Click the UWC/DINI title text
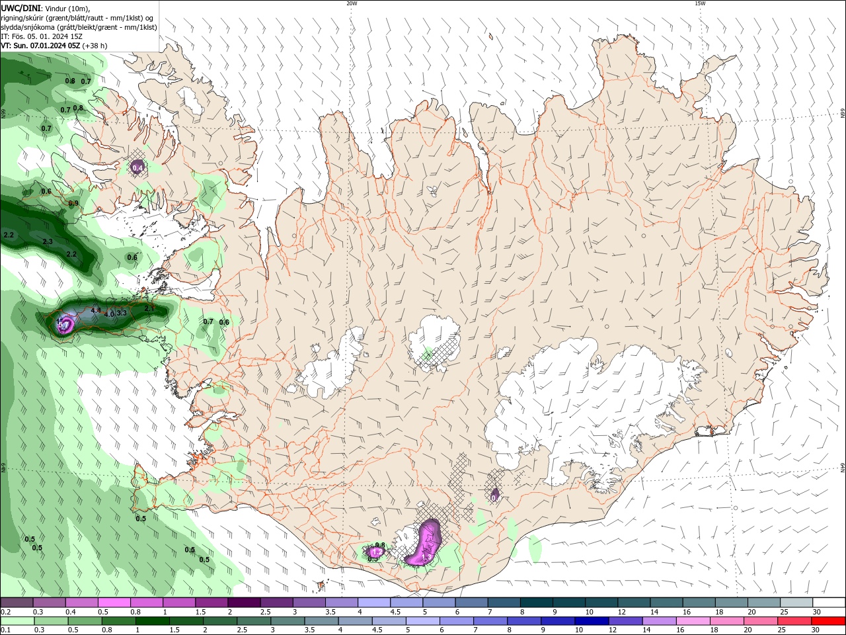Screen dimensions: 846x635 tap(20, 8)
